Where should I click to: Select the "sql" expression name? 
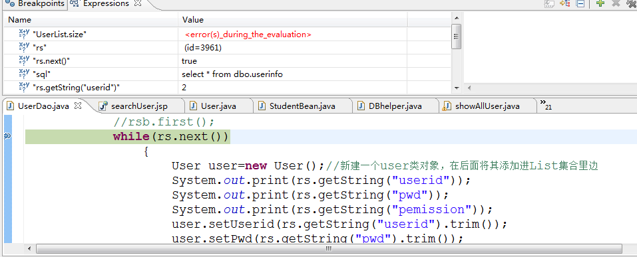(41, 74)
